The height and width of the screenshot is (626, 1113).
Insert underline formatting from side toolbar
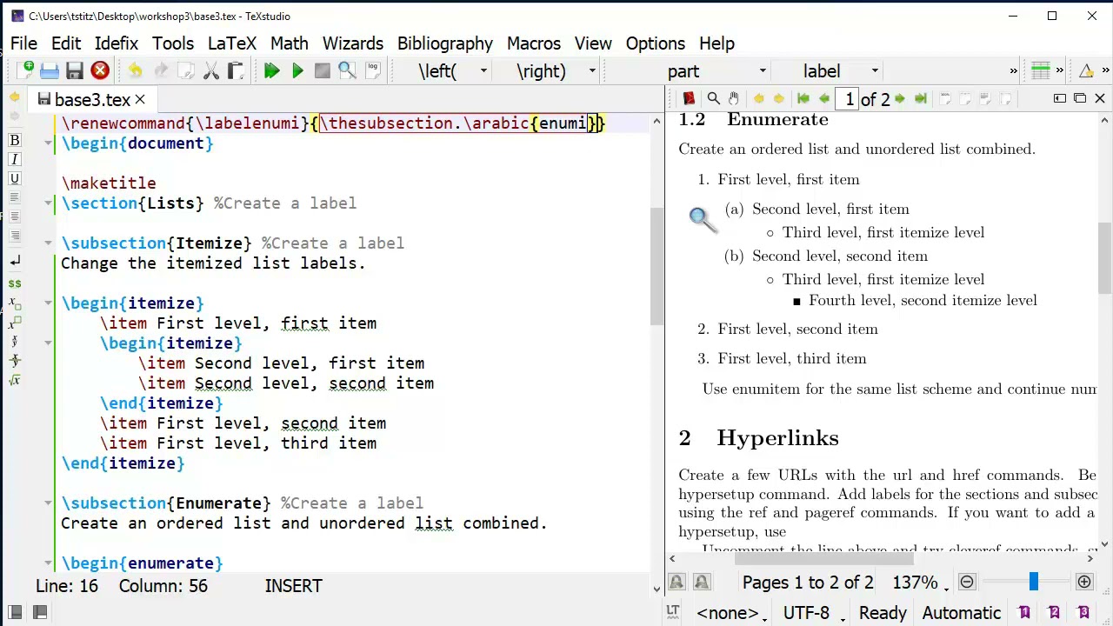tap(15, 178)
